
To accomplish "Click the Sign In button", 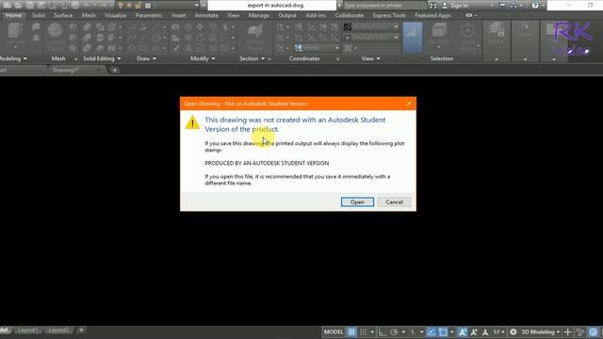I will pos(455,6).
